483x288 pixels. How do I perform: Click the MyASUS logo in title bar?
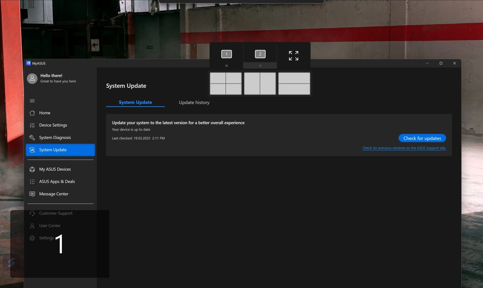[x=28, y=63]
